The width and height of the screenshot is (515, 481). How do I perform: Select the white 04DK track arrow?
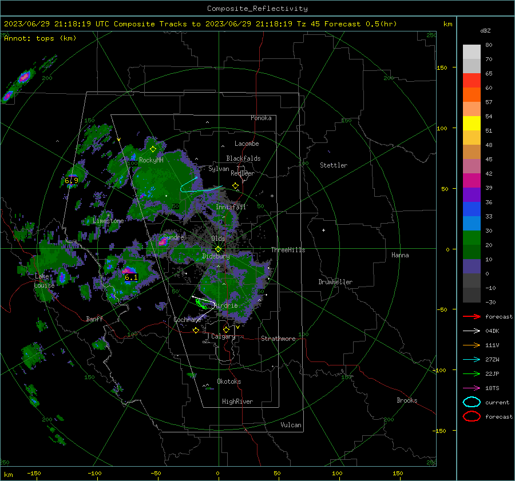click(472, 331)
